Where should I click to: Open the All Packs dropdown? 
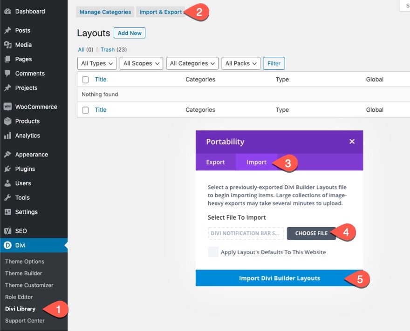click(240, 63)
